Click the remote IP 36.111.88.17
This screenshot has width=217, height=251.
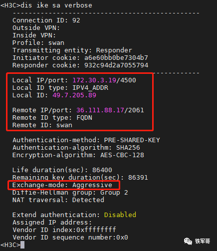click(100, 110)
